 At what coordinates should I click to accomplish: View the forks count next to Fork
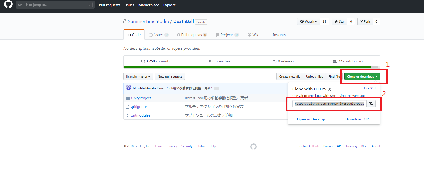tap(377, 21)
